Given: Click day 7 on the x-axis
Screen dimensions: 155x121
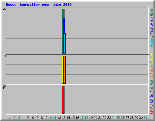Looking at the screenshot, I should tap(37, 118).
